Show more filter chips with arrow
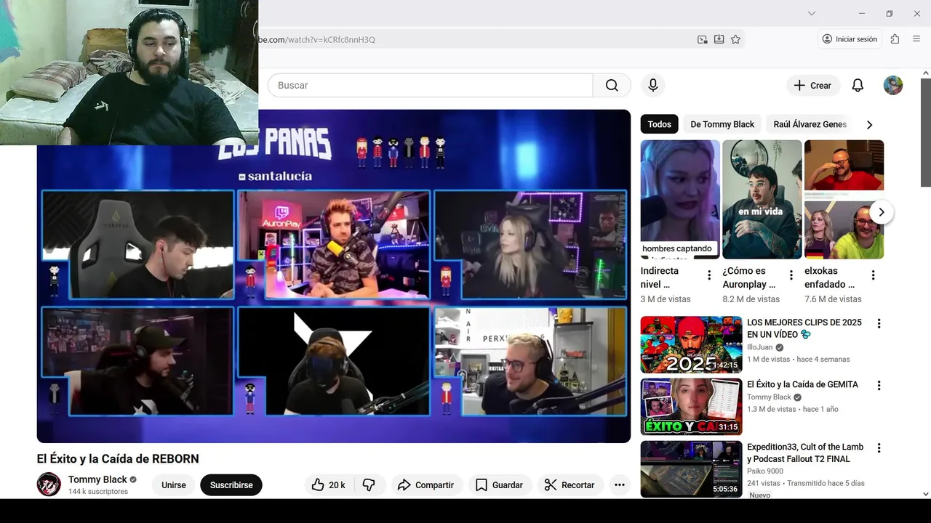Viewport: 931px width, 523px height. point(869,124)
